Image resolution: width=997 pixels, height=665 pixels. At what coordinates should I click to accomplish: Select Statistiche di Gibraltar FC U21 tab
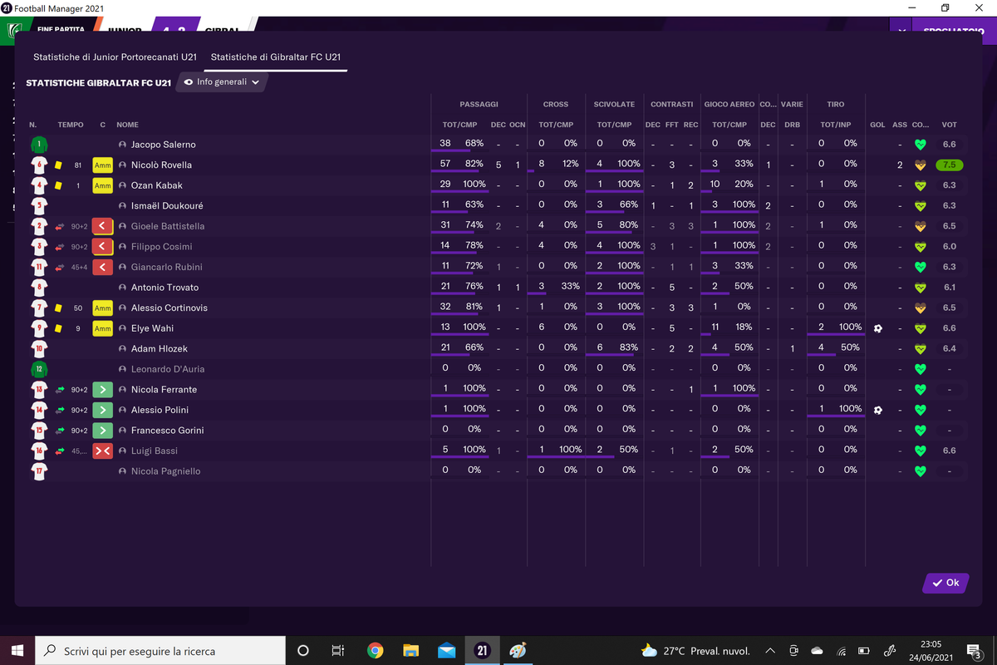pyautogui.click(x=276, y=57)
